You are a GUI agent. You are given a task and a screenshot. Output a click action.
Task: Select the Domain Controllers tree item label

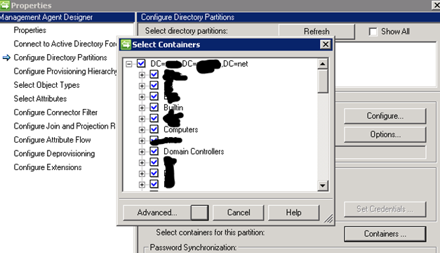194,152
